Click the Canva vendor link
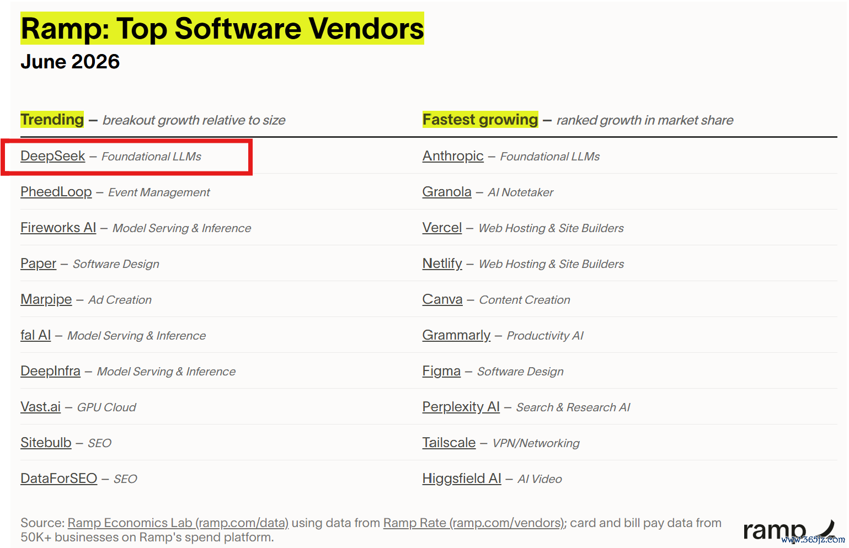Screen dimensions: 849x548 coord(442,299)
